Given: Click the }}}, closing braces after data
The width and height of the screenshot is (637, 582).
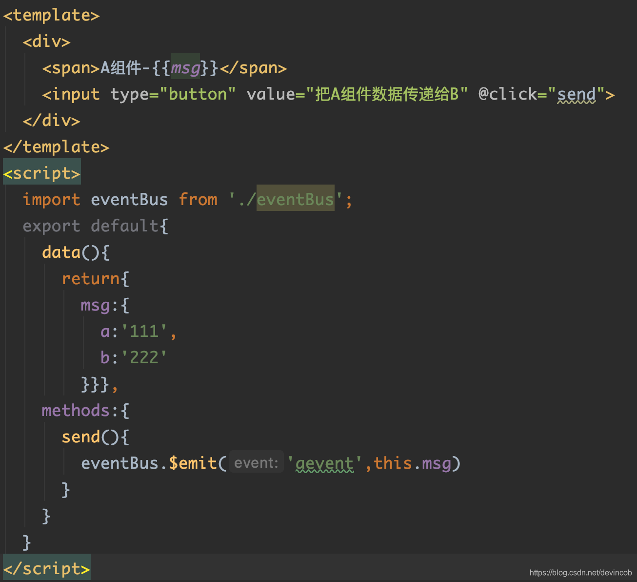Looking at the screenshot, I should pos(100,384).
